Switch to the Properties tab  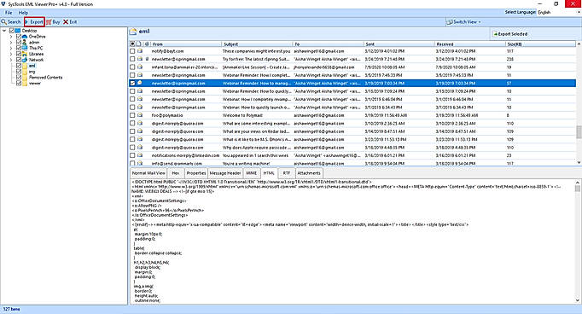(x=196, y=173)
